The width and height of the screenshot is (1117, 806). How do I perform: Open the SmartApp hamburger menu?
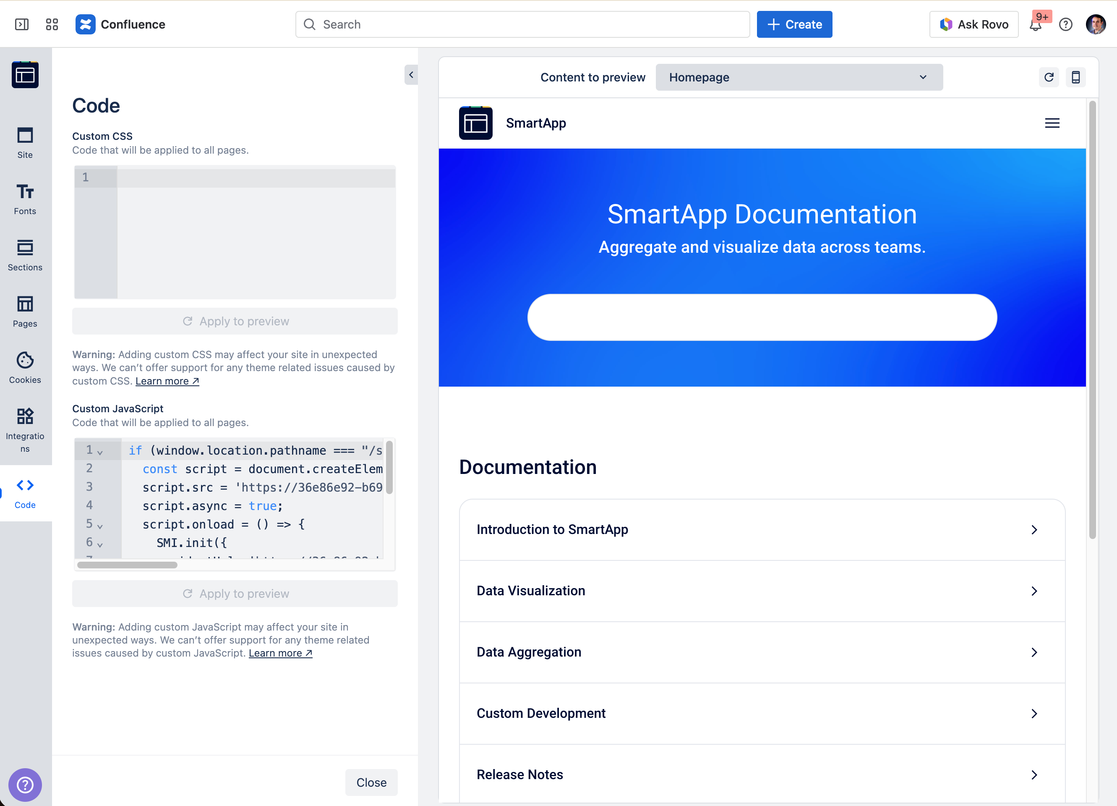1052,123
